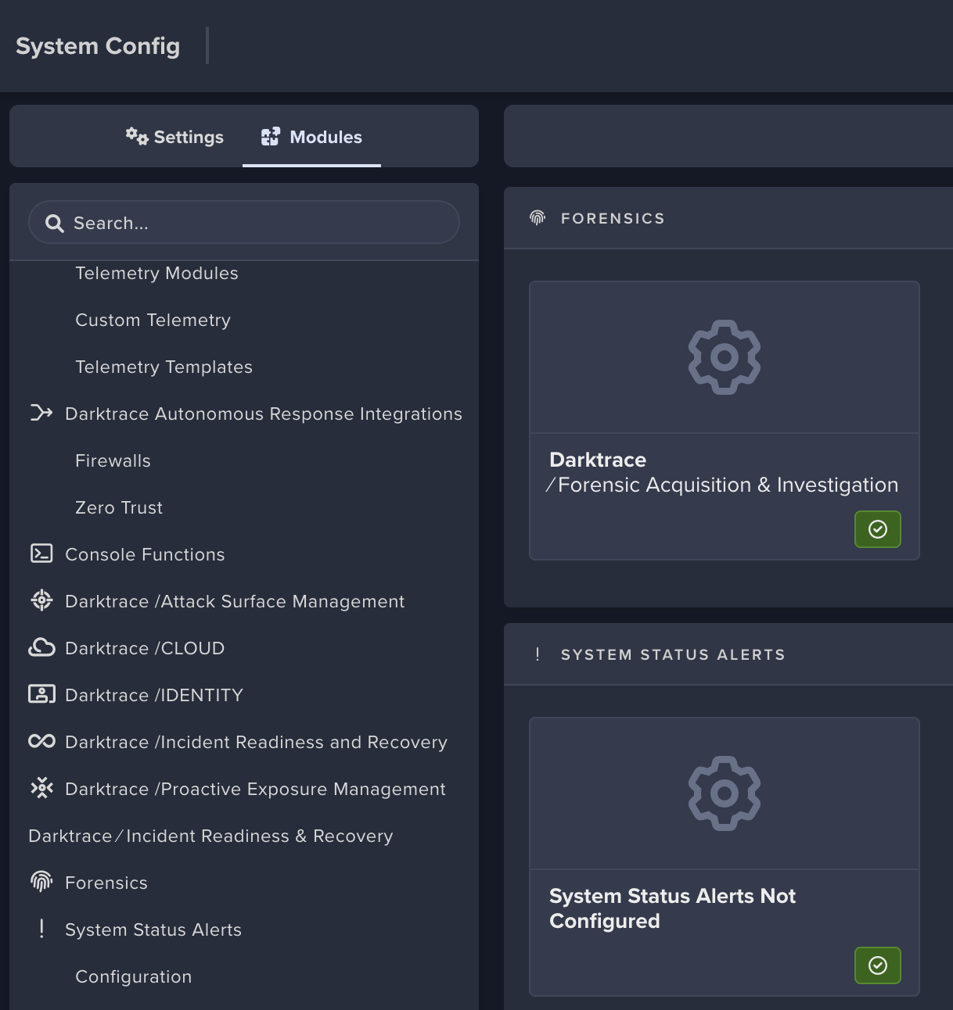Viewport: 953px width, 1010px height.
Task: Expand Darktrace Autonomous Response Integrations section
Action: point(263,414)
